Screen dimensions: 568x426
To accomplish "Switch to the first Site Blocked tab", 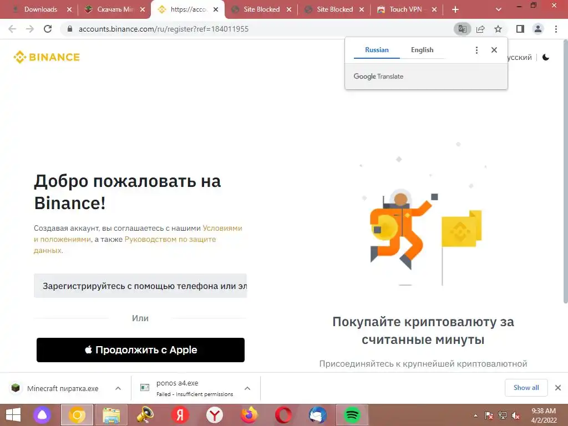I will coord(261,9).
